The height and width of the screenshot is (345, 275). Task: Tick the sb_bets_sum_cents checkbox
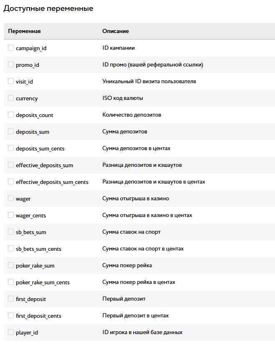coord(11,248)
